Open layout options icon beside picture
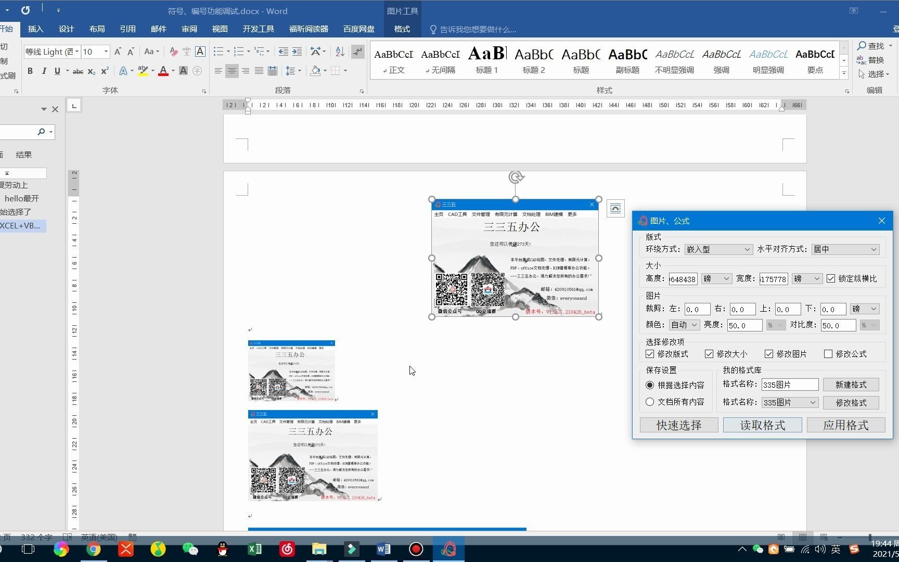The height and width of the screenshot is (562, 899). click(615, 209)
